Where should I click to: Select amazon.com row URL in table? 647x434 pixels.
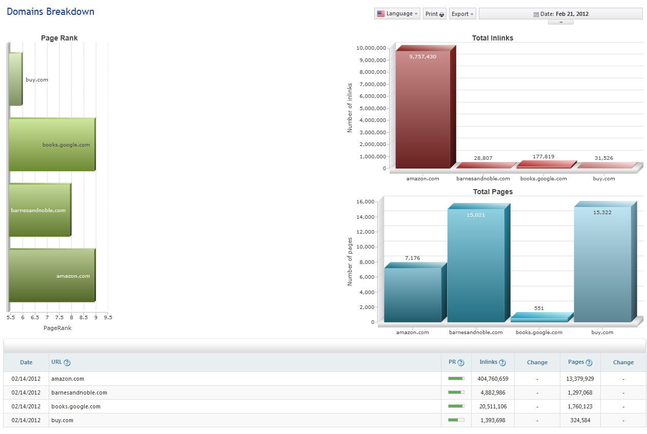[68, 379]
